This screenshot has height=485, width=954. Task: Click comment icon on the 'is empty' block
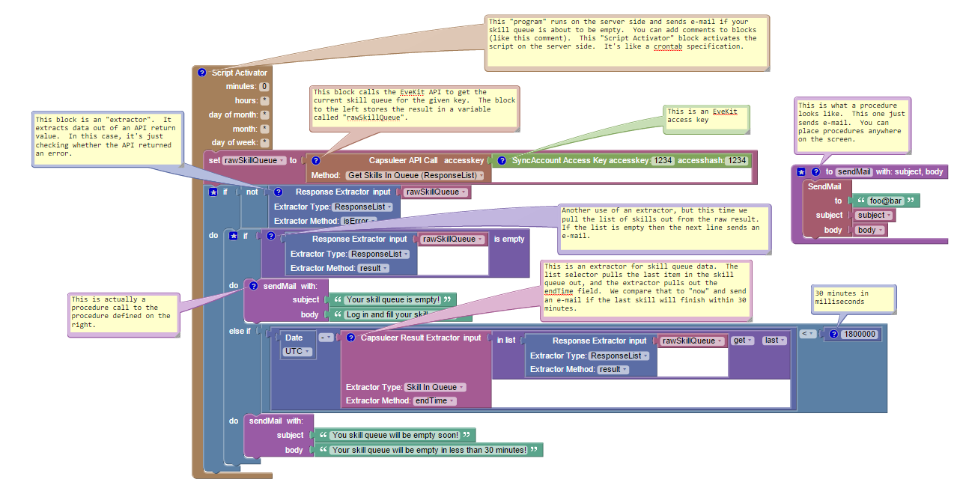click(271, 236)
